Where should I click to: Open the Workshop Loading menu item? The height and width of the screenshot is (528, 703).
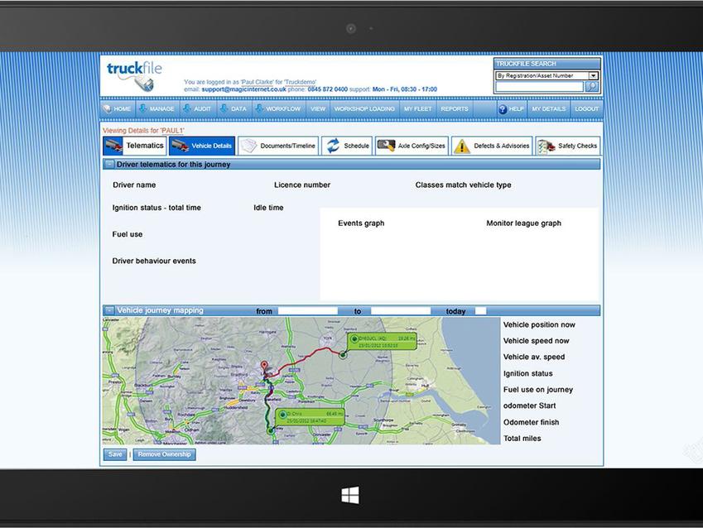pos(364,109)
